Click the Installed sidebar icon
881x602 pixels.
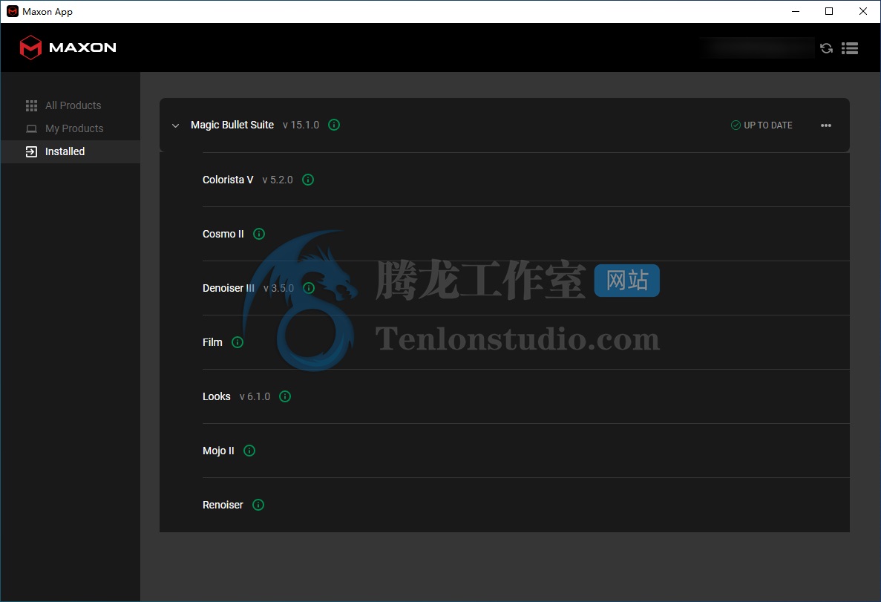click(x=31, y=151)
